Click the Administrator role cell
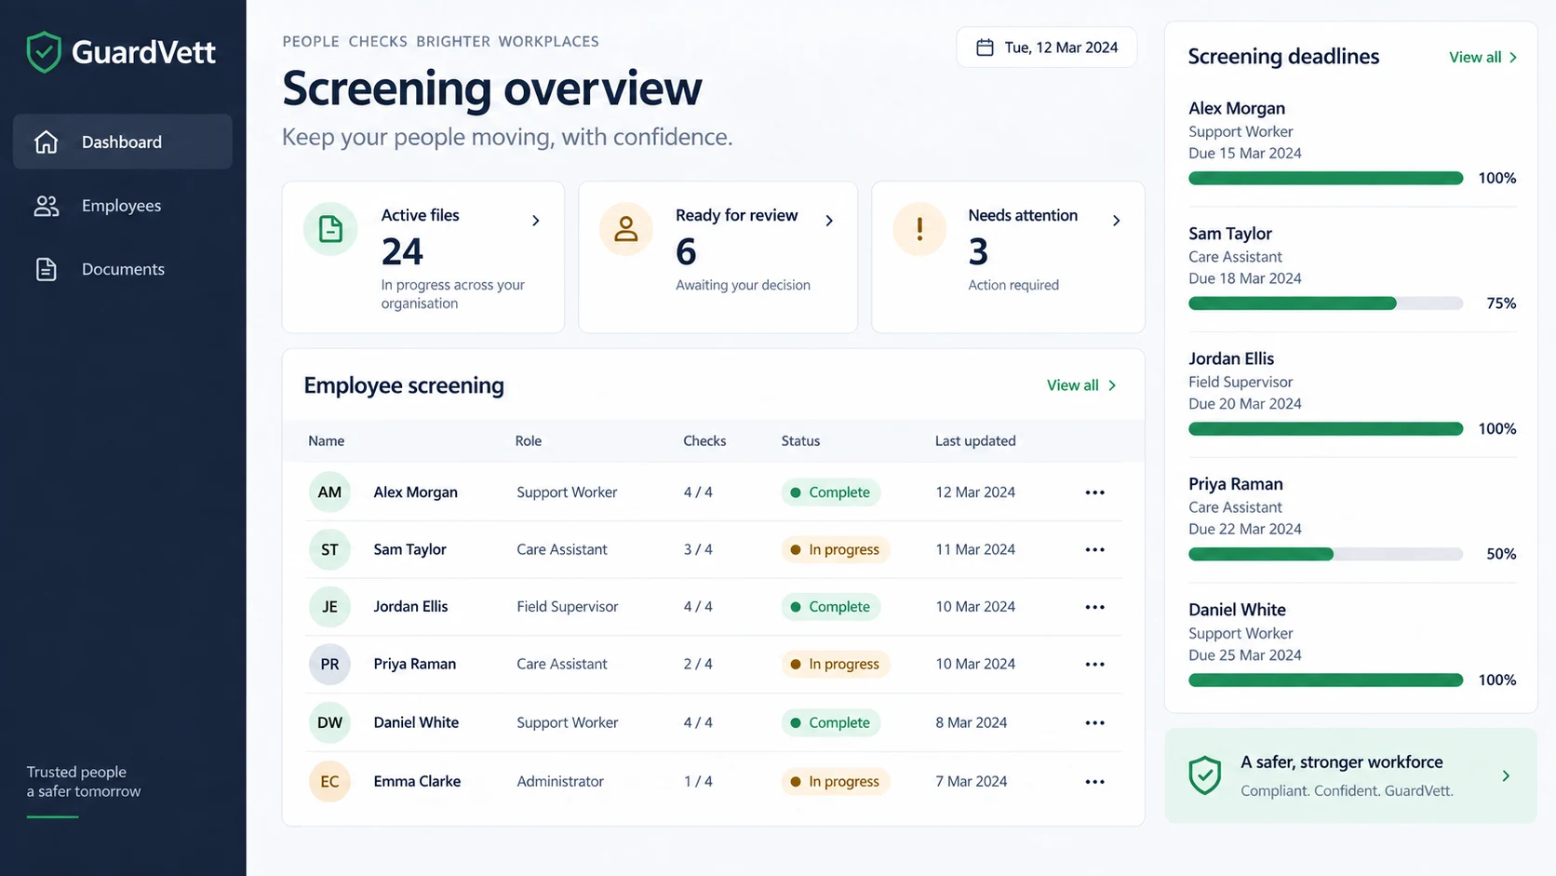Image resolution: width=1556 pixels, height=876 pixels. coord(560,781)
